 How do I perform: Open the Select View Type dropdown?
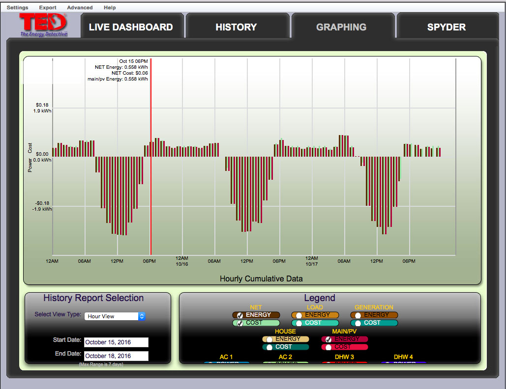pyautogui.click(x=115, y=316)
